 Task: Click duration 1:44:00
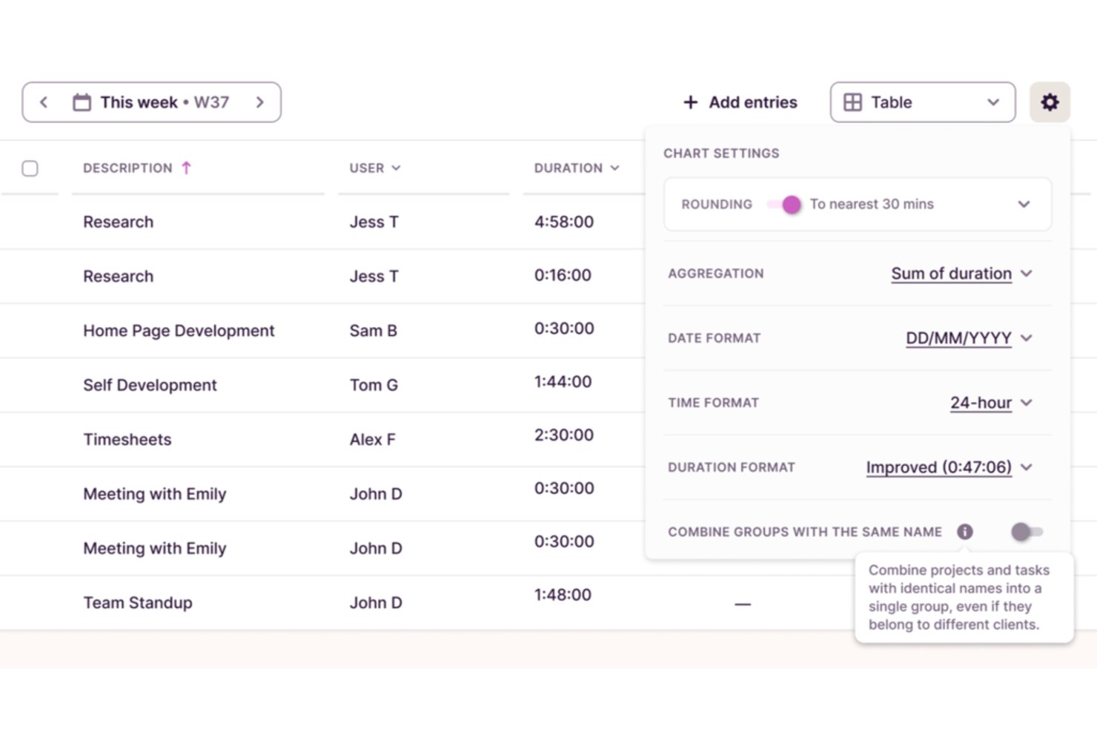563,382
